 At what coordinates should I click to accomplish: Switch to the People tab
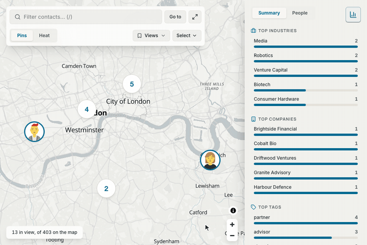point(300,13)
